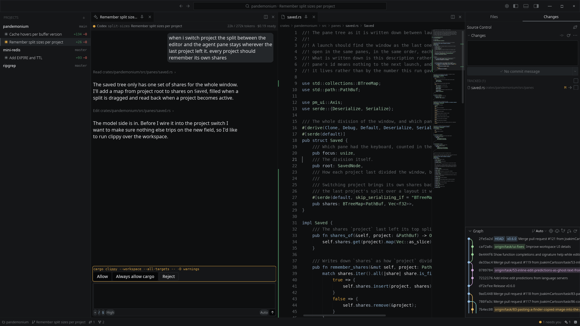Open the Auto mode selector in prompt bar
580x326 pixels.
[x=264, y=312]
